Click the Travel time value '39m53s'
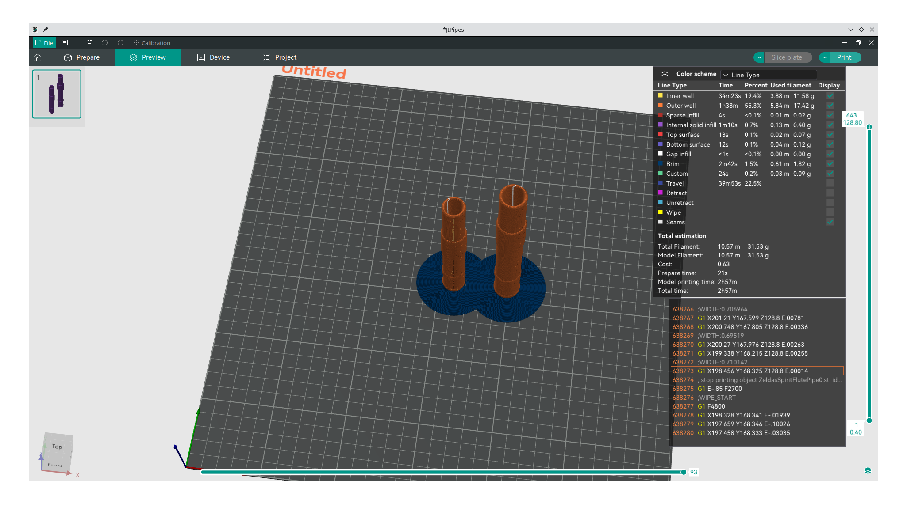 coord(730,183)
